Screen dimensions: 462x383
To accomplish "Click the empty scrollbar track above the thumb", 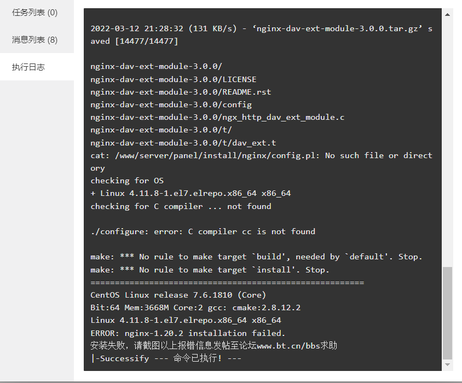I will (447, 141).
